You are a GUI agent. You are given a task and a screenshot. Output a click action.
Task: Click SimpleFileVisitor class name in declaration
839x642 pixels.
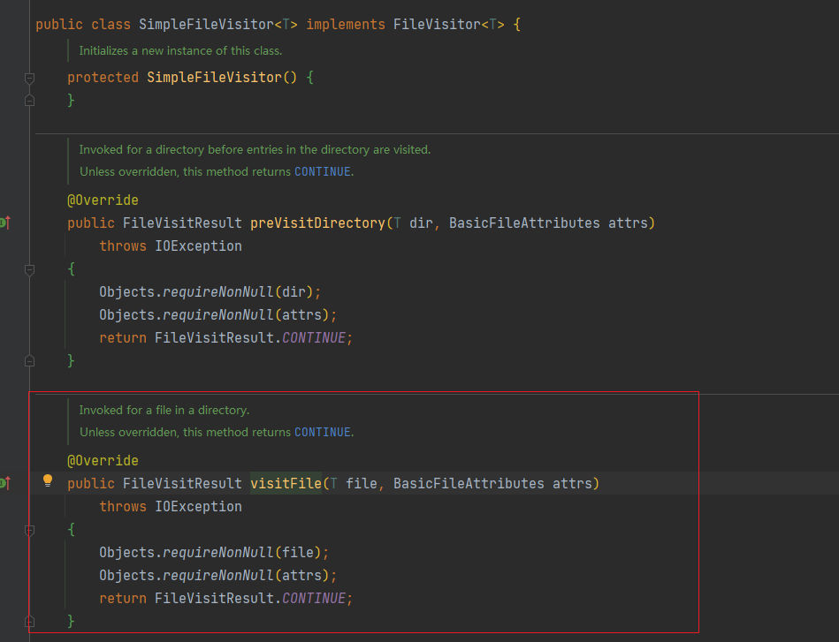[206, 25]
